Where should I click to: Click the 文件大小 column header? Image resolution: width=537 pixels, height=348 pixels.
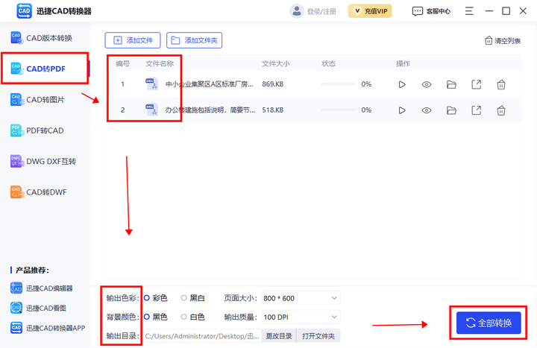point(276,63)
